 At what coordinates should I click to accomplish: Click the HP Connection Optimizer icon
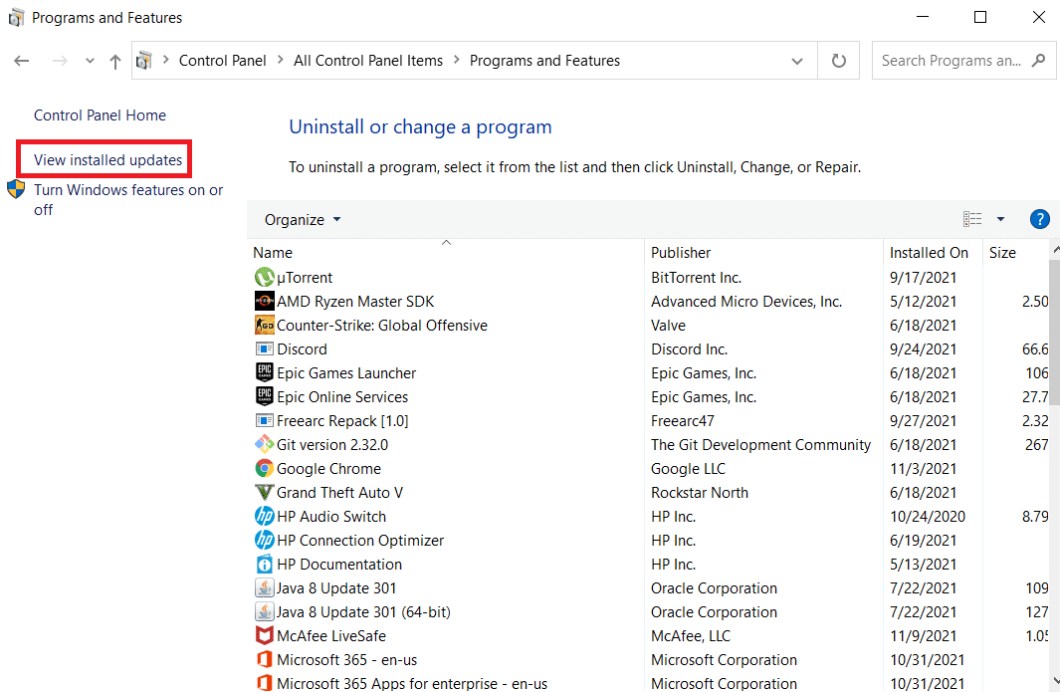coord(265,540)
